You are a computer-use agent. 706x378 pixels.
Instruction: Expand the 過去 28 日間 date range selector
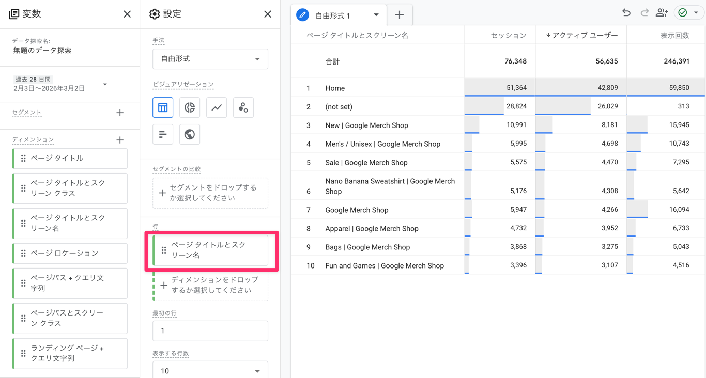(105, 84)
